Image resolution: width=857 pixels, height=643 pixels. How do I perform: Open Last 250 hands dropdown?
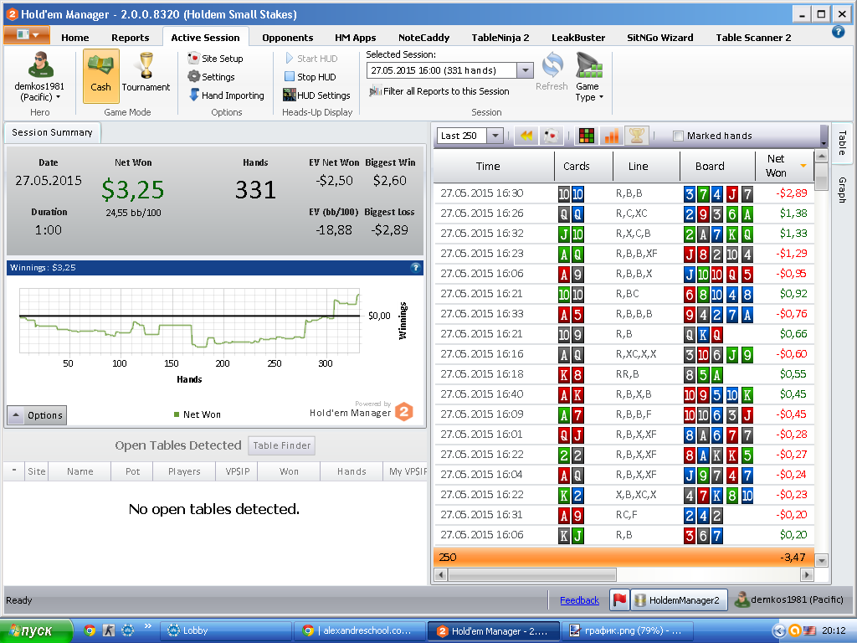pos(495,136)
